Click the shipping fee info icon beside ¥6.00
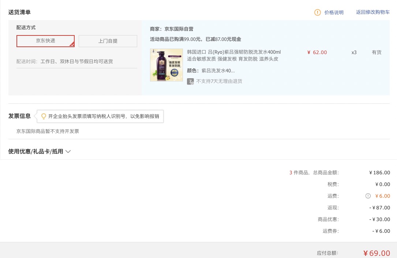 [x=368, y=196]
